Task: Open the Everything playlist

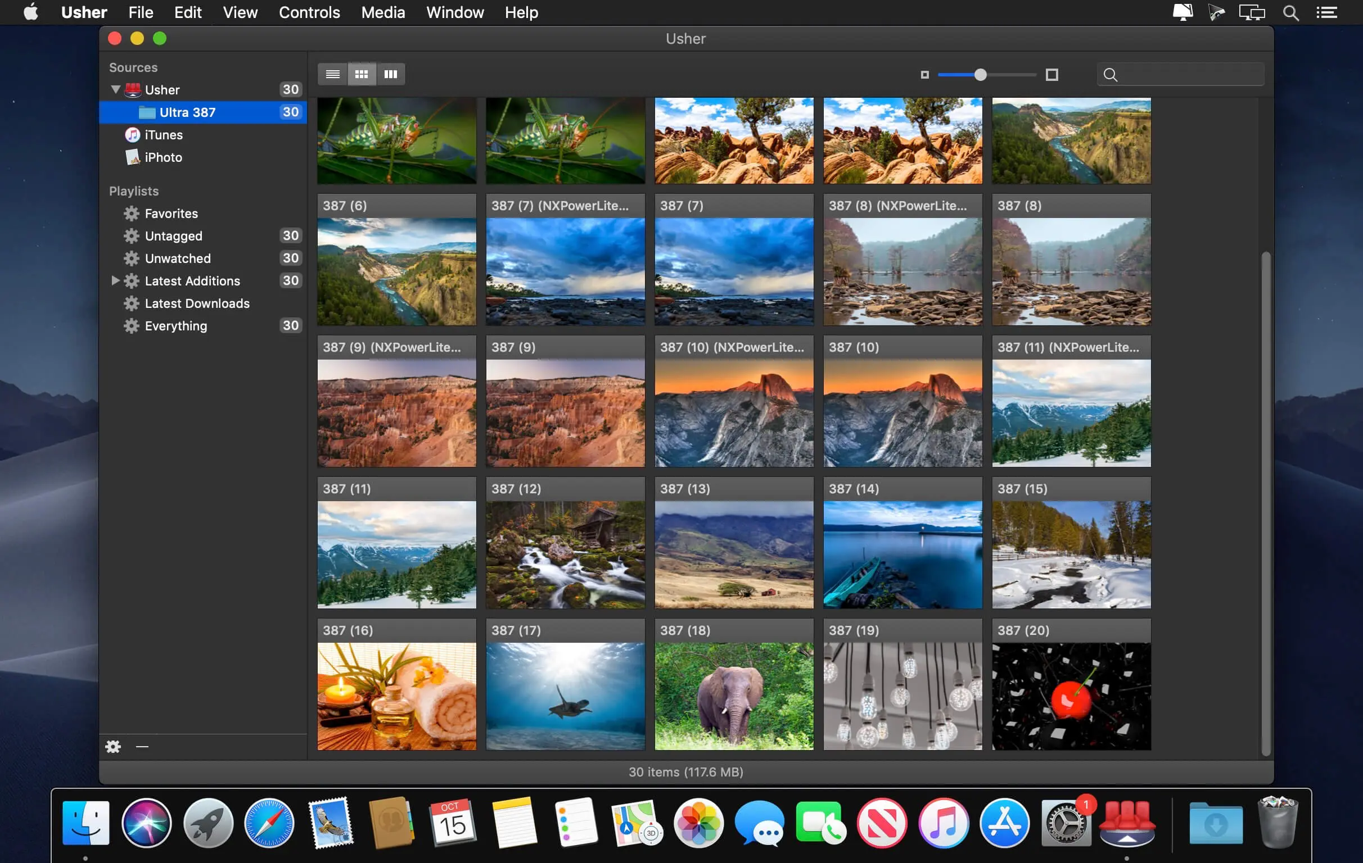Action: [x=175, y=326]
